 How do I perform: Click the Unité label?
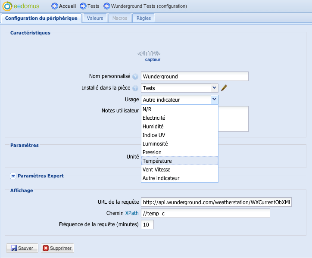click(133, 157)
